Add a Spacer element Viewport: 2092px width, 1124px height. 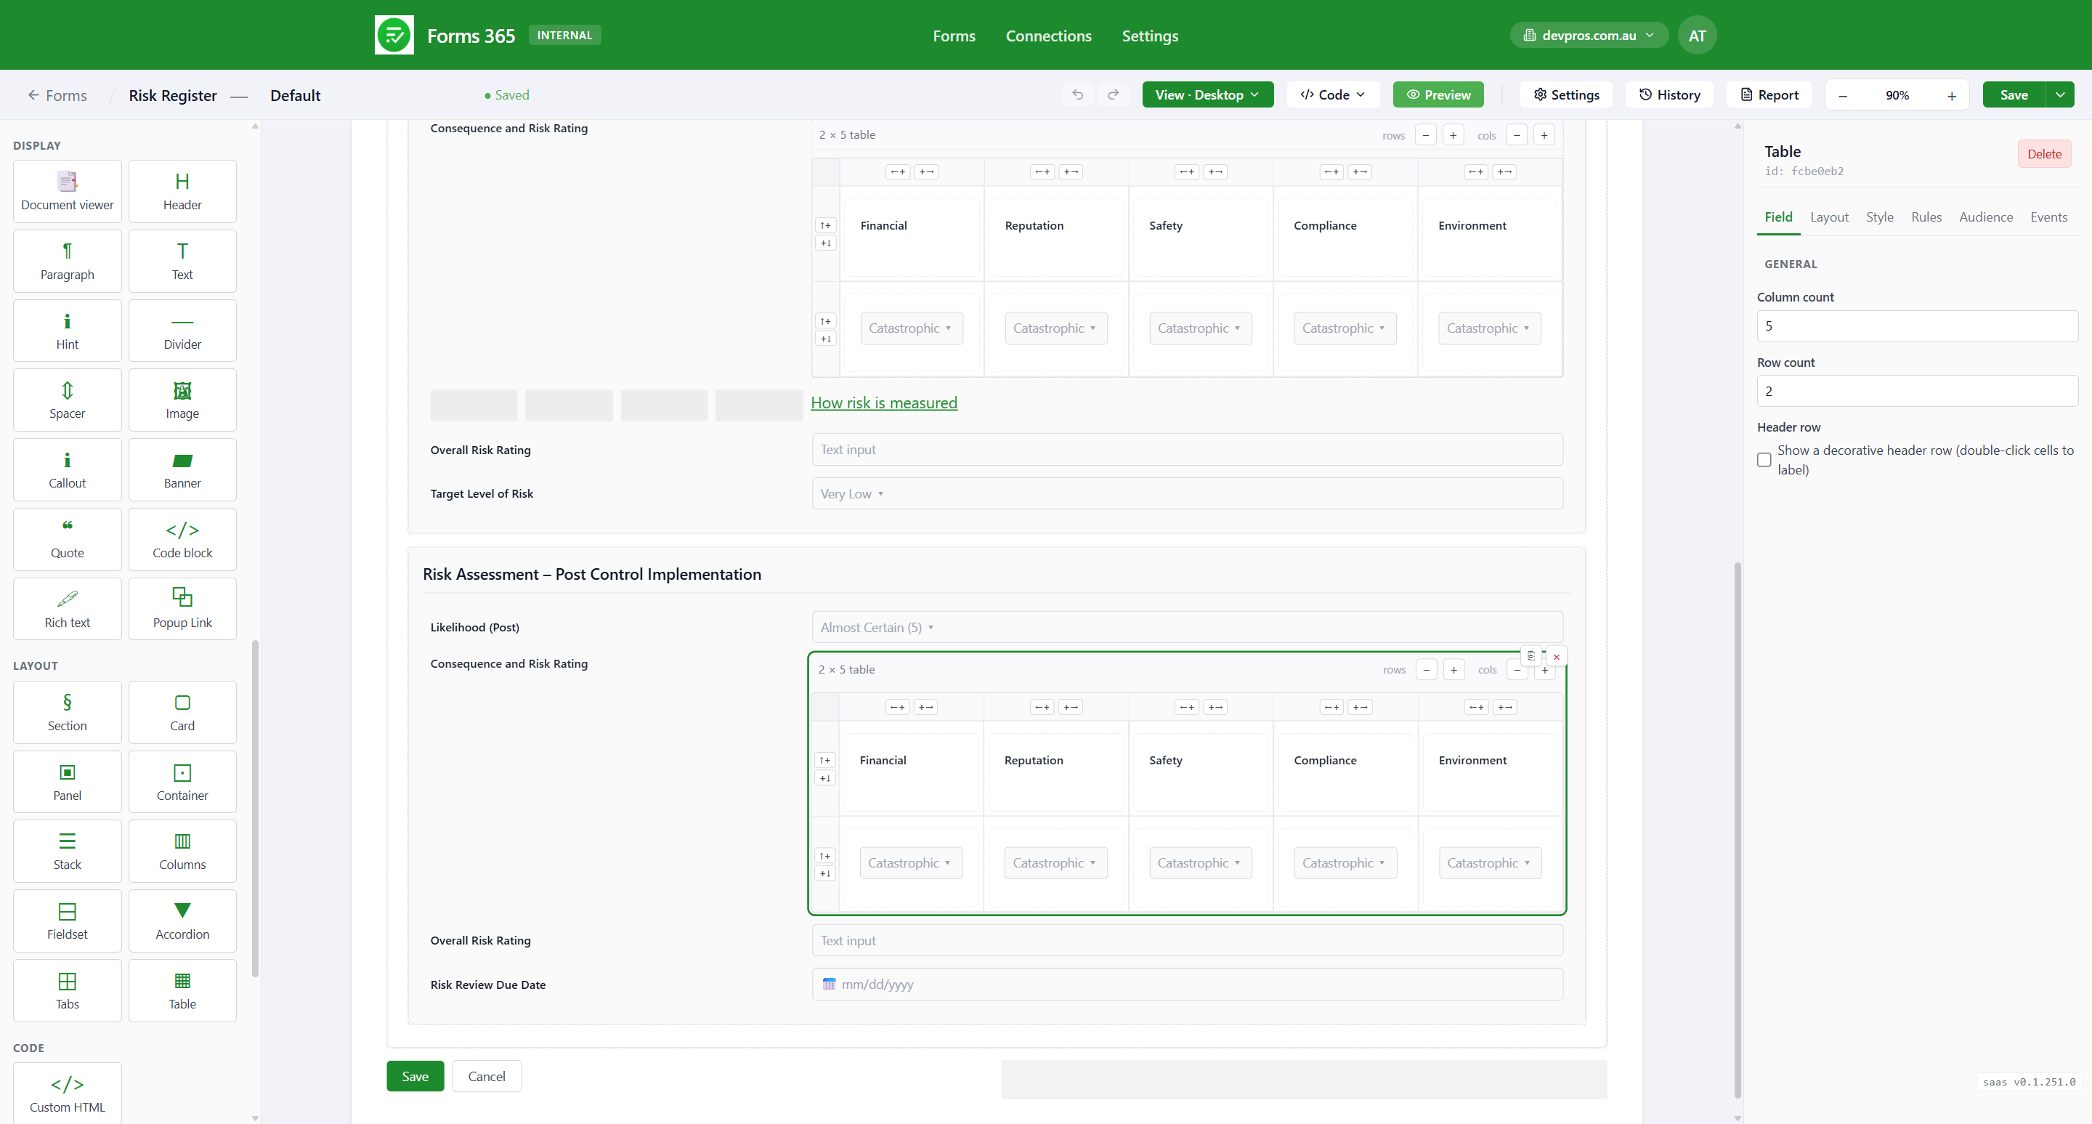click(68, 400)
